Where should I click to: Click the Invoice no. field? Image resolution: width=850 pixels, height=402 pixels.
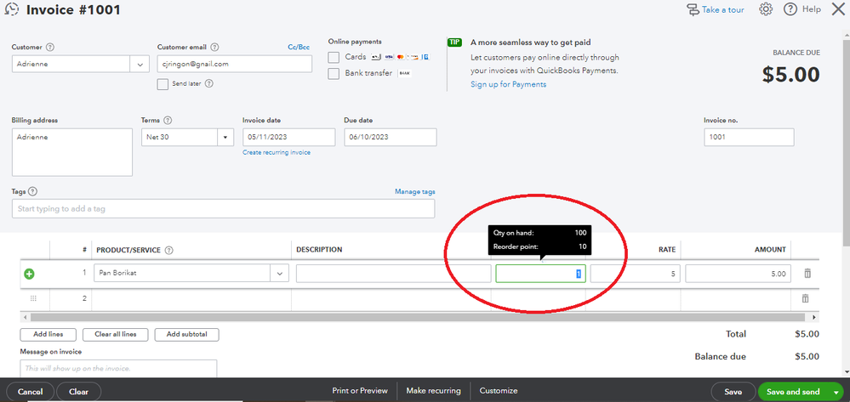[x=749, y=138]
